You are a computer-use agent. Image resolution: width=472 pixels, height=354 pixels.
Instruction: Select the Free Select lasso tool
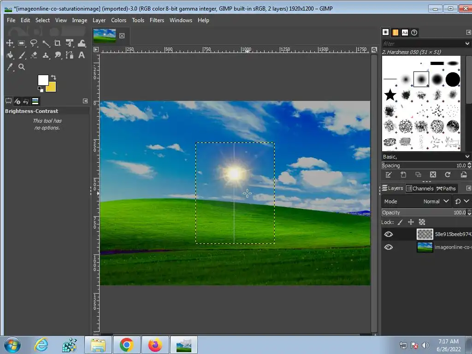coord(34,43)
